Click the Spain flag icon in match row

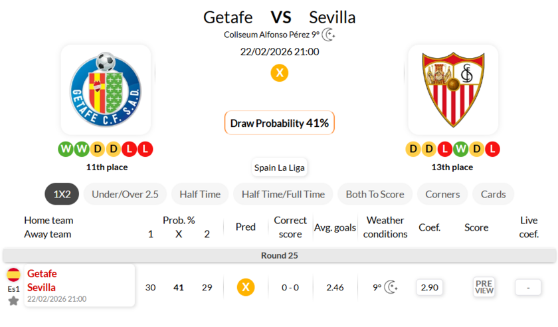pos(13,274)
